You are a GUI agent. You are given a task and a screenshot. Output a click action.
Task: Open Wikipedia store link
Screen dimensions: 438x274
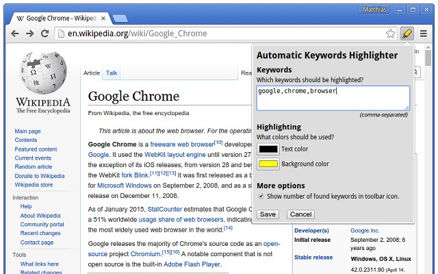coord(34,185)
